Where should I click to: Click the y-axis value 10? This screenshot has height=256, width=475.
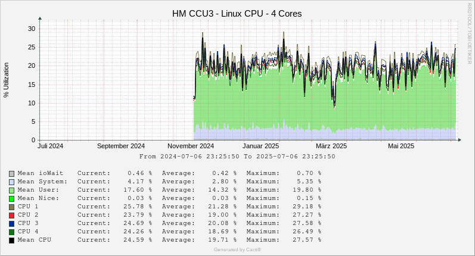pyautogui.click(x=32, y=103)
